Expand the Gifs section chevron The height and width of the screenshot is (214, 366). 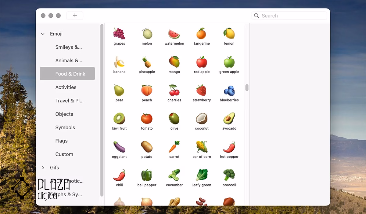click(x=43, y=168)
